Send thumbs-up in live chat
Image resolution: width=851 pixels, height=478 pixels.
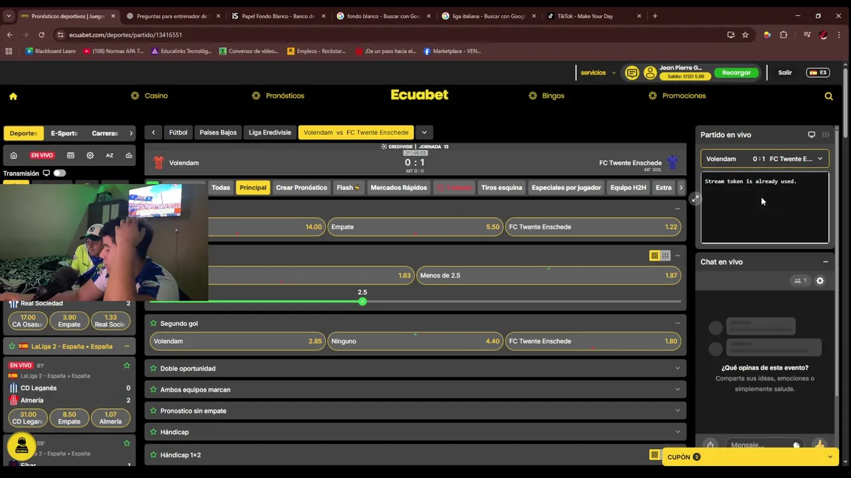click(819, 445)
